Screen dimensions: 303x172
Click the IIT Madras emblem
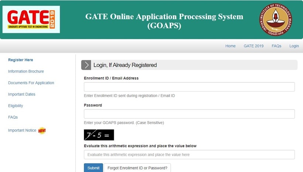coord(276,20)
